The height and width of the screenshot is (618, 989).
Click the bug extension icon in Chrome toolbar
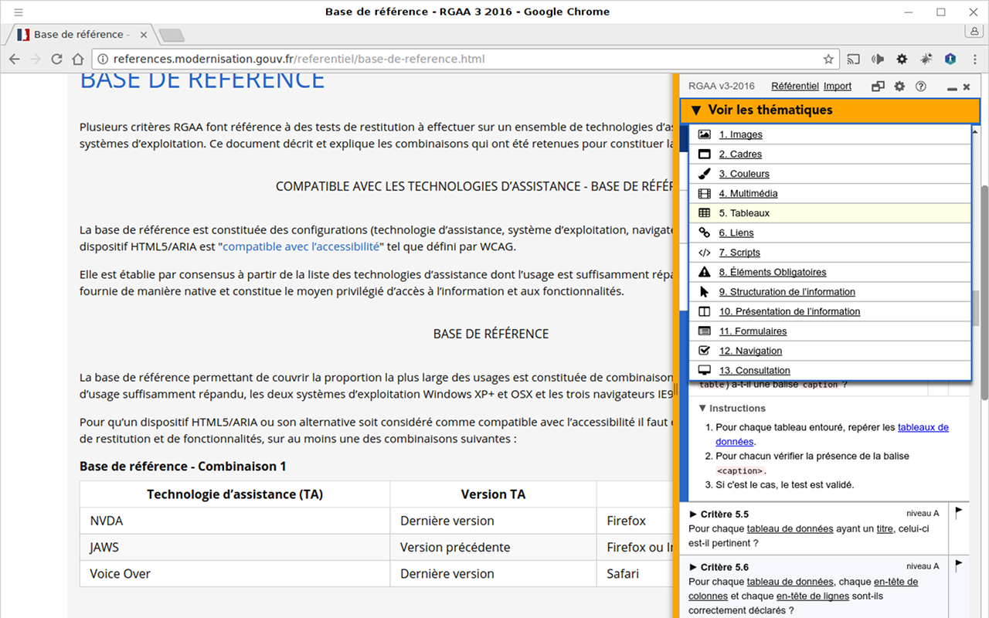click(926, 59)
